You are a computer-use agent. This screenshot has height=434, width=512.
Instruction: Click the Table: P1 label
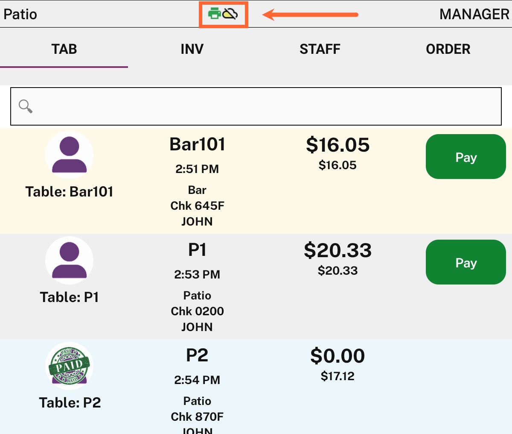pos(69,297)
